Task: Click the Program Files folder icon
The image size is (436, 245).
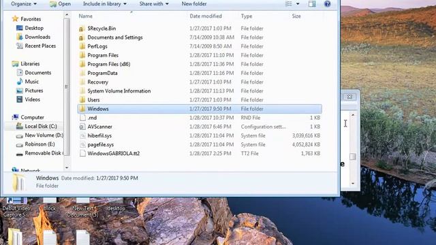Action: 82,55
